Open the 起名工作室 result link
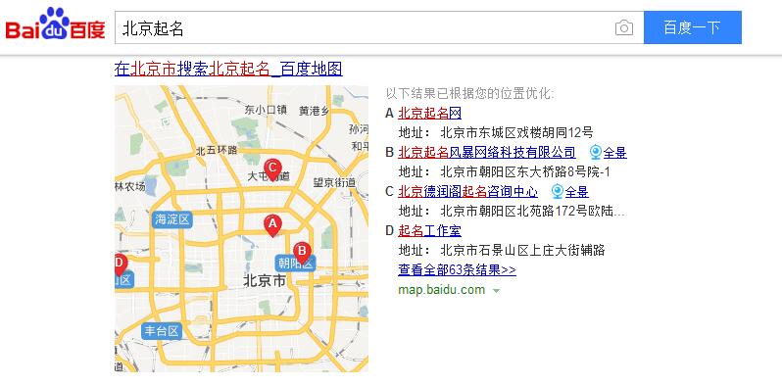This screenshot has width=782, height=386. coord(429,231)
